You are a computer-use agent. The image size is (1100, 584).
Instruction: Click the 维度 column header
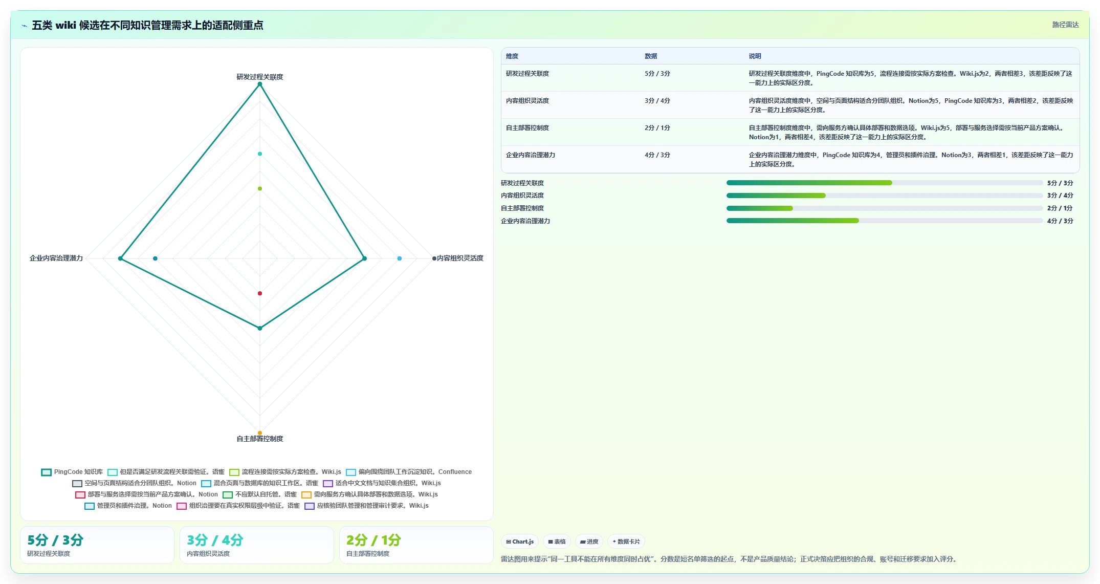pos(512,56)
